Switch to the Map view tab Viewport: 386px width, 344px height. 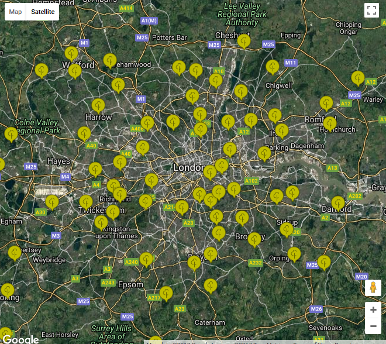(15, 12)
